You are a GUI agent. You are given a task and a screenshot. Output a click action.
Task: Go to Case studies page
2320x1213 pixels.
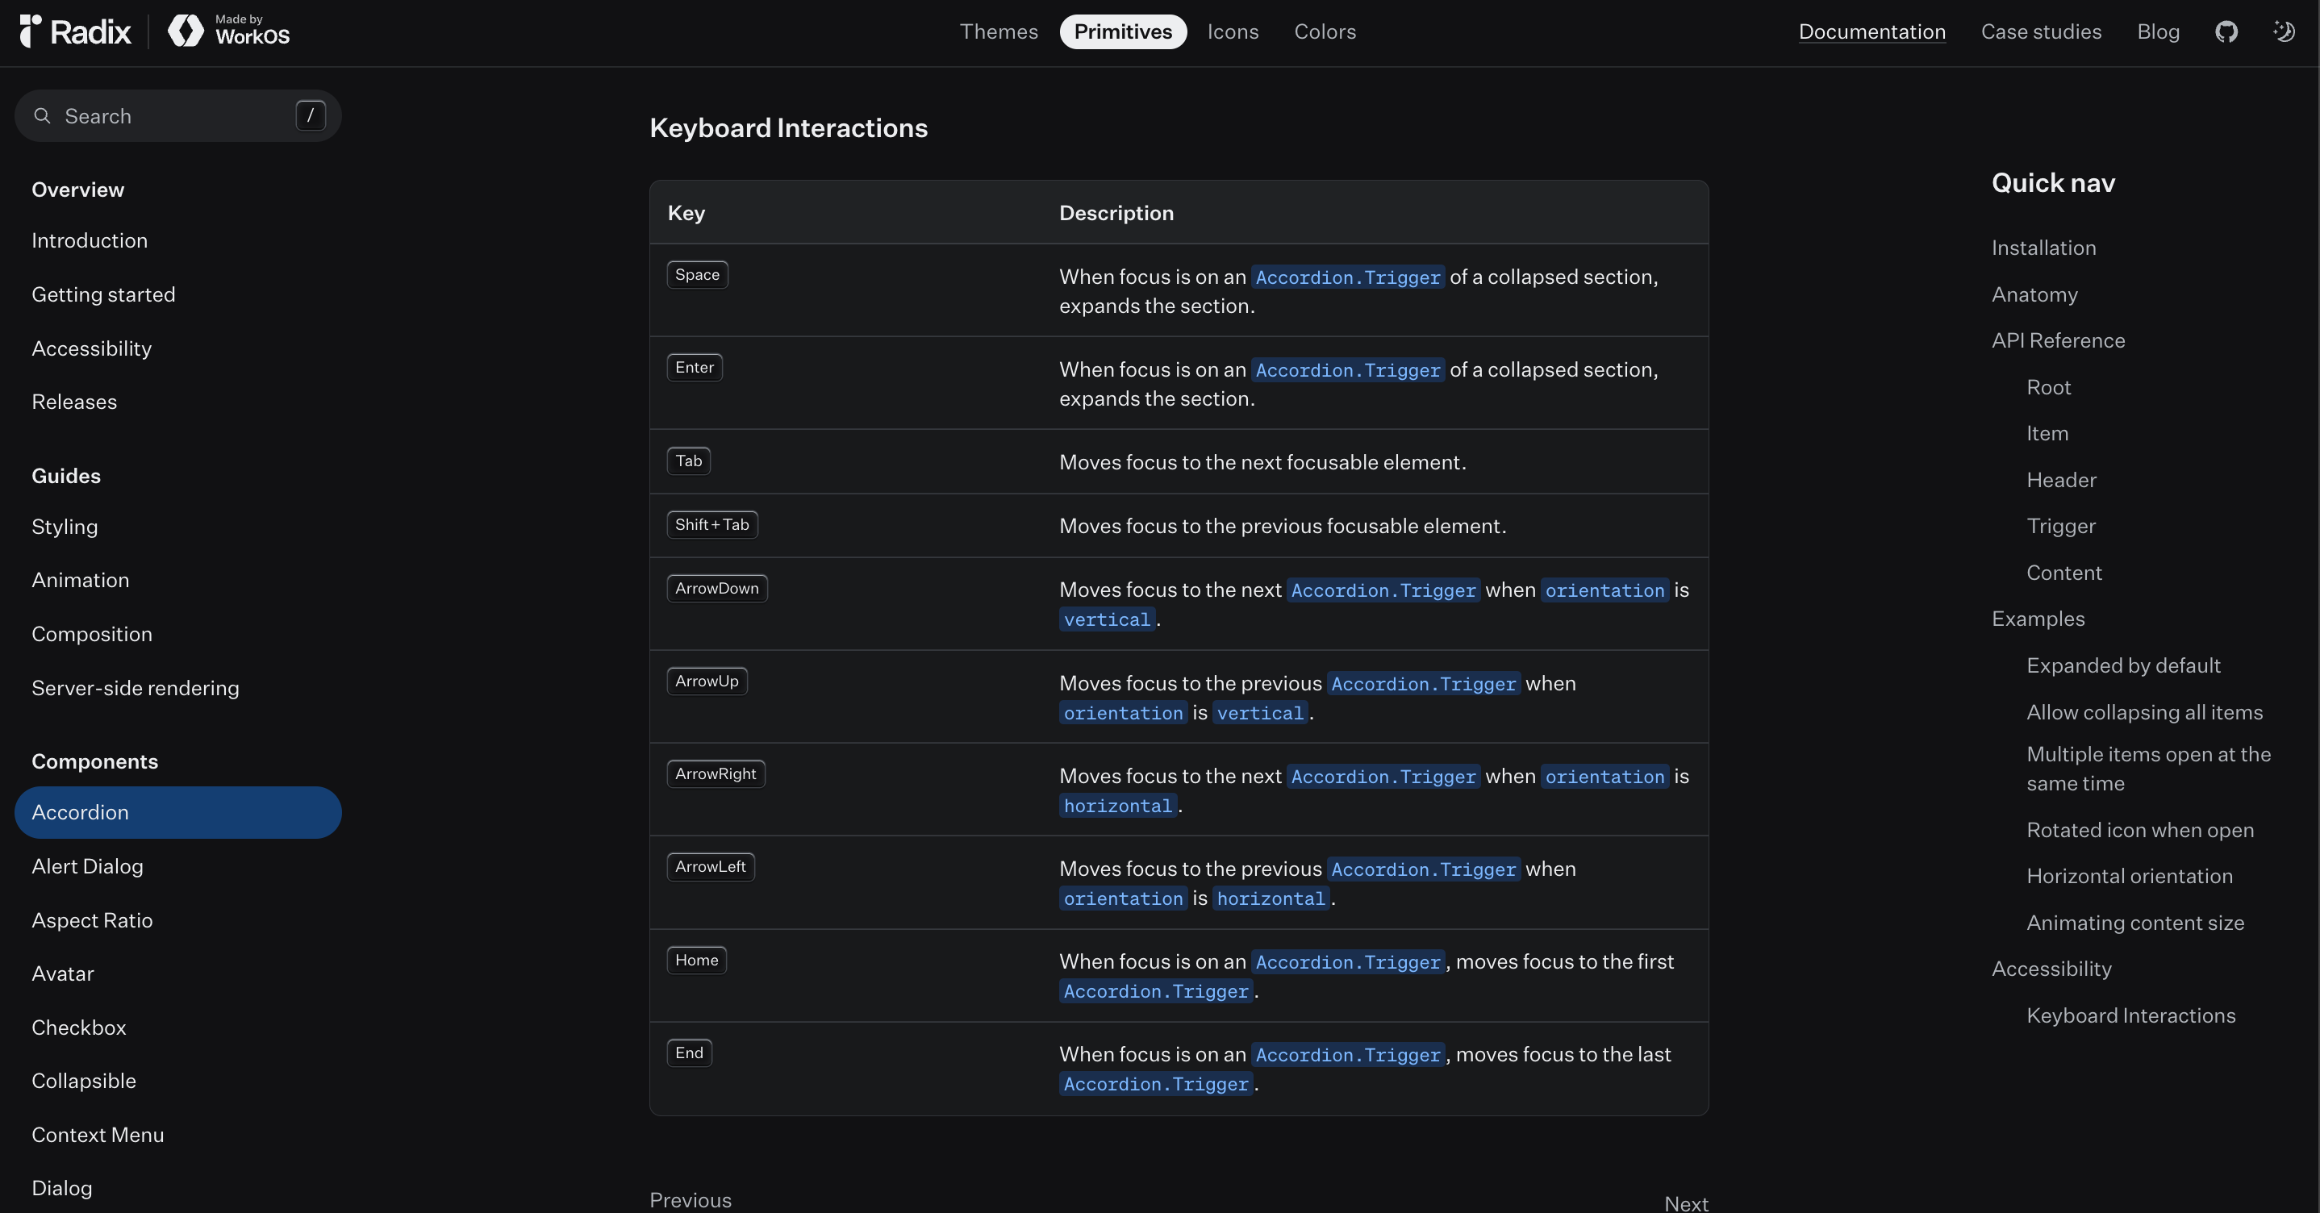tap(2040, 31)
